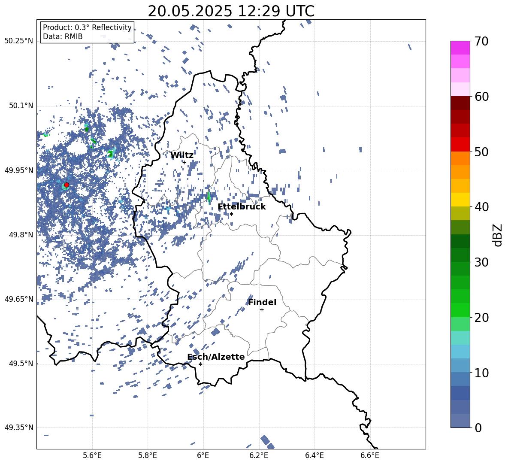Pick the darkest red colorbar swatch below 60

(x=460, y=103)
